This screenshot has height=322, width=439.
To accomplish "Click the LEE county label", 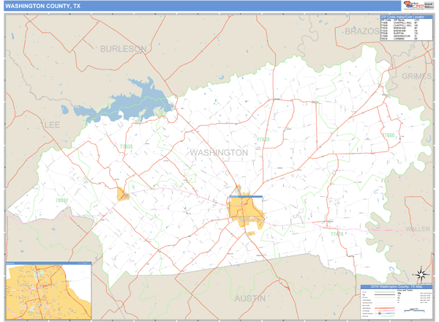I will pos(52,125).
